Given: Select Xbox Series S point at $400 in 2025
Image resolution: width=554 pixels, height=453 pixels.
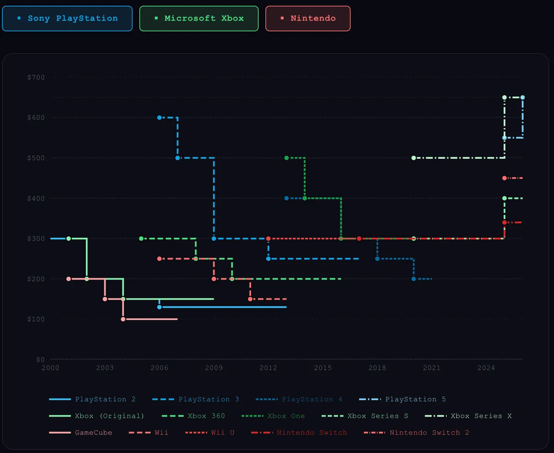Looking at the screenshot, I should 505,198.
